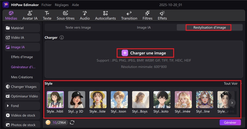Open Matériel in the sidebar
This screenshot has width=247, height=129.
tap(22, 28)
